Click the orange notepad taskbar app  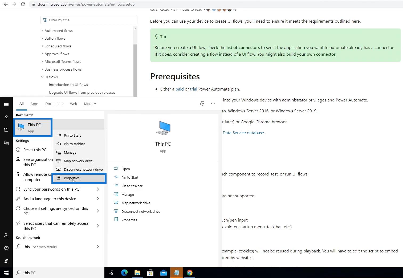tap(176, 273)
